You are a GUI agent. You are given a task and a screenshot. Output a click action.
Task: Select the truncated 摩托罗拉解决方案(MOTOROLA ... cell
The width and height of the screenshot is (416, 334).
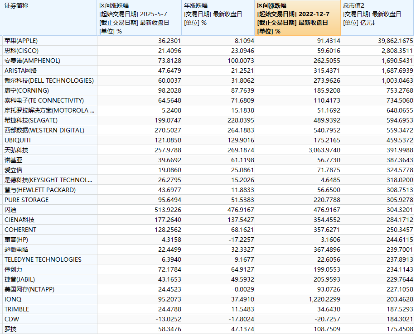tap(49, 110)
